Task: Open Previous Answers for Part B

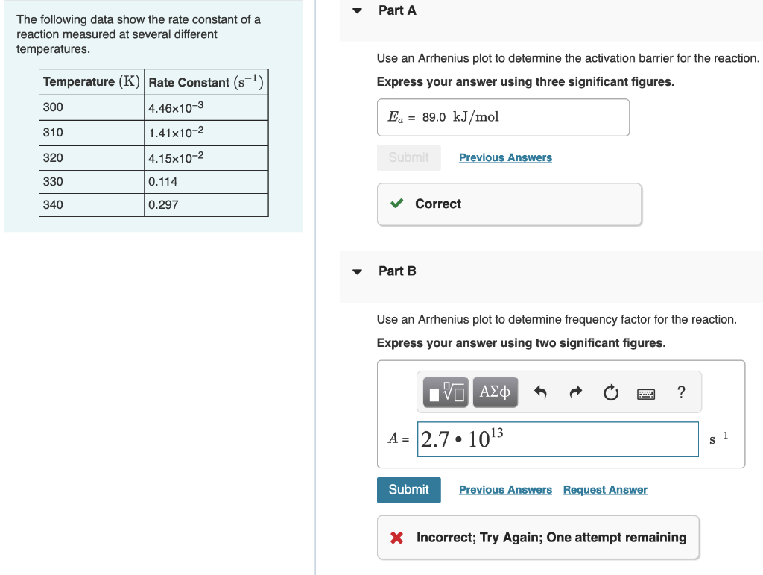Action: click(505, 490)
